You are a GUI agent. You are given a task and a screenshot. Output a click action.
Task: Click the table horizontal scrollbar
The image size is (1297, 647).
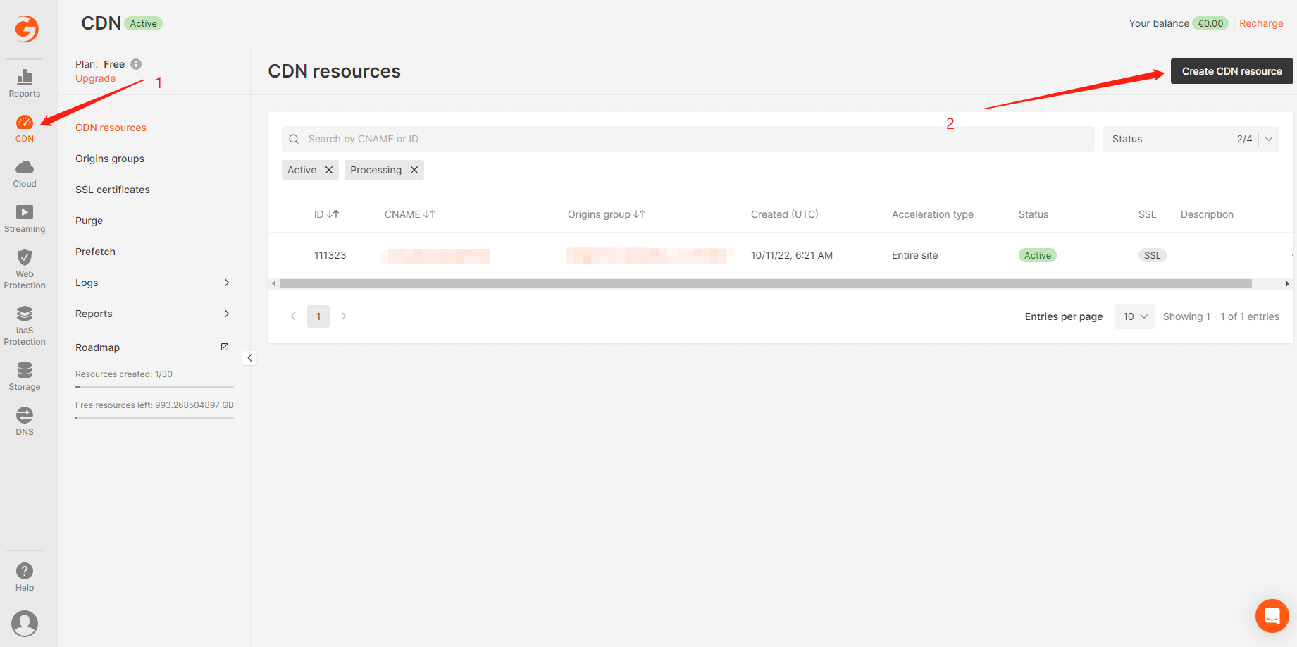point(765,283)
